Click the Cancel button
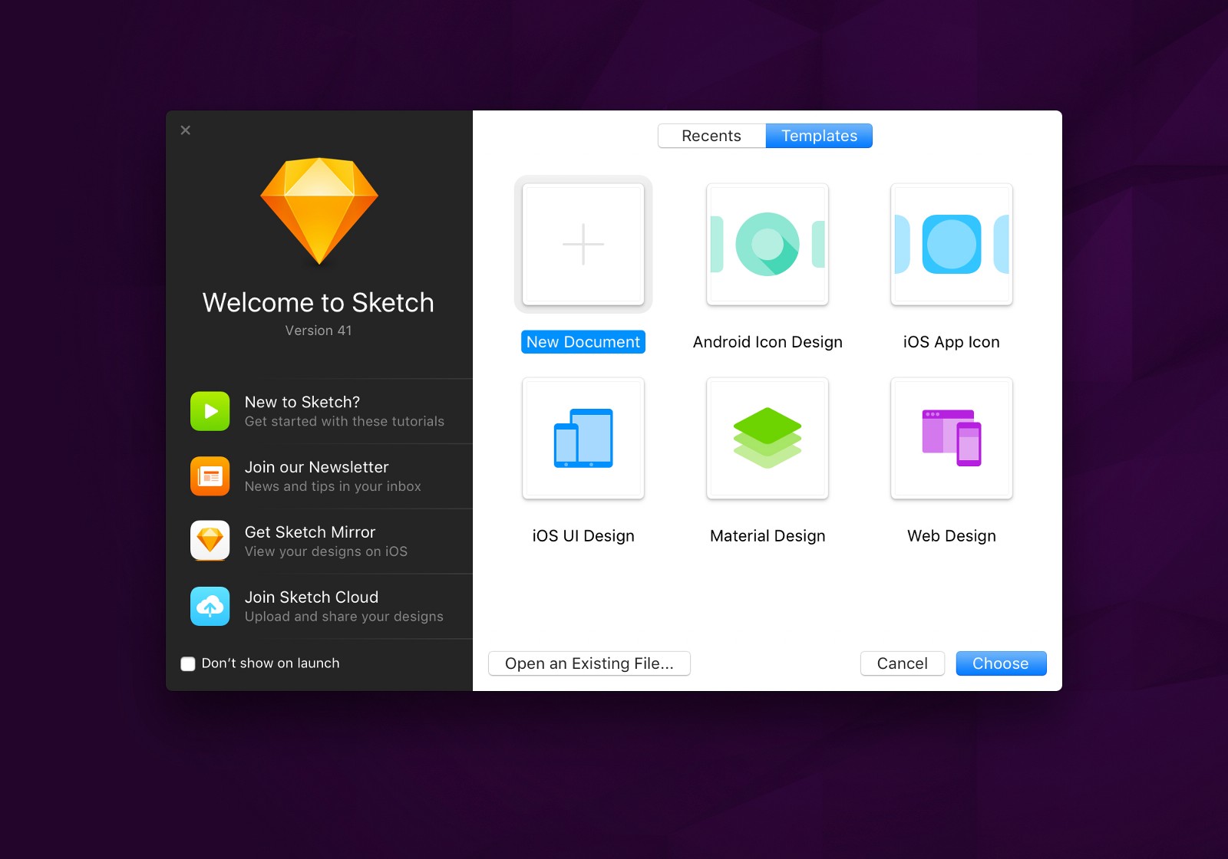 (x=902, y=663)
